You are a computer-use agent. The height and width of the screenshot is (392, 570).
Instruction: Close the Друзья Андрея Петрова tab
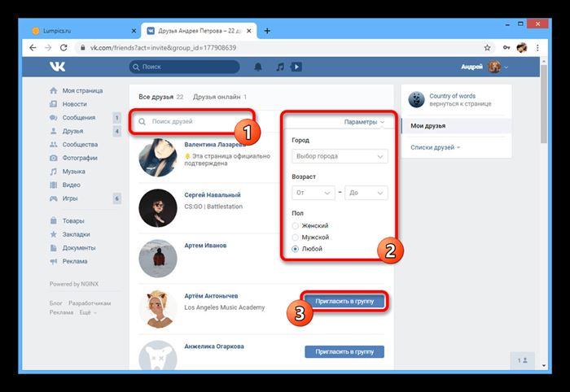click(x=249, y=31)
